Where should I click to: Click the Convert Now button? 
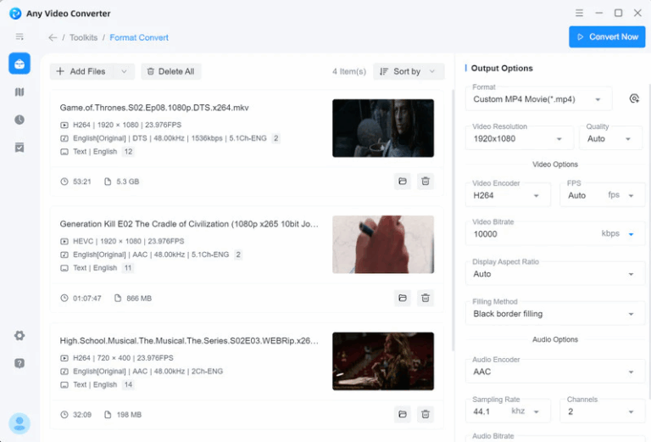tap(607, 37)
